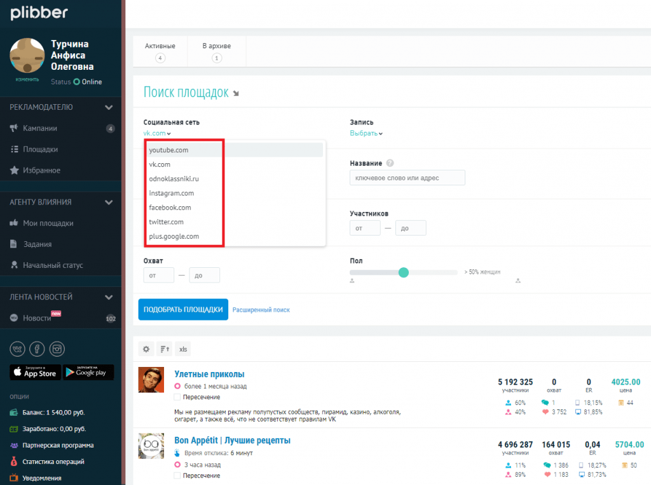Switch to the В архиве tab
Screen dimensions: 651x485
(217, 51)
